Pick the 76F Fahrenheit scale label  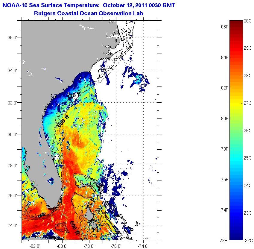click(224, 179)
